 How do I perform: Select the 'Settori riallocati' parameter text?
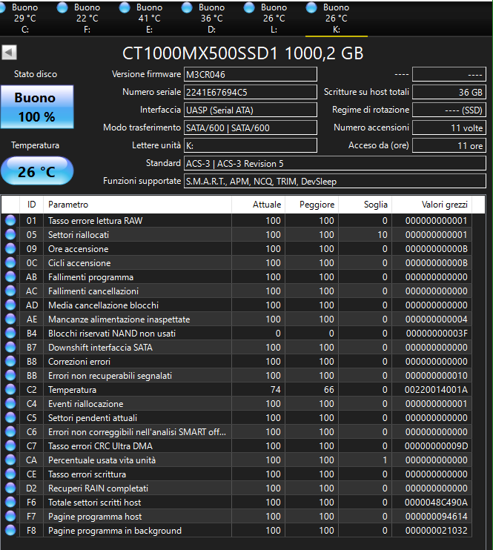[79, 235]
